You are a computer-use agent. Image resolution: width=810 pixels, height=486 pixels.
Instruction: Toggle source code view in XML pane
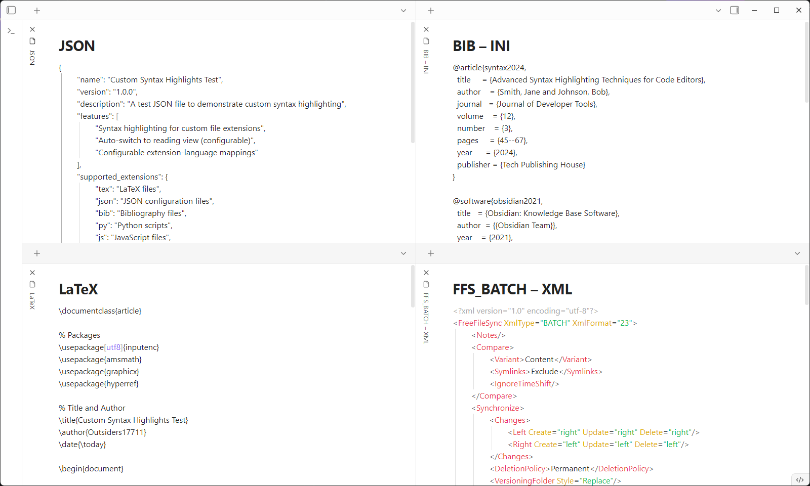click(x=800, y=480)
